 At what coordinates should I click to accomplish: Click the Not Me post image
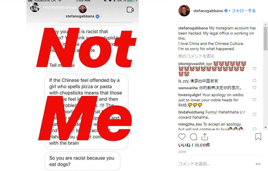tap(83, 85)
